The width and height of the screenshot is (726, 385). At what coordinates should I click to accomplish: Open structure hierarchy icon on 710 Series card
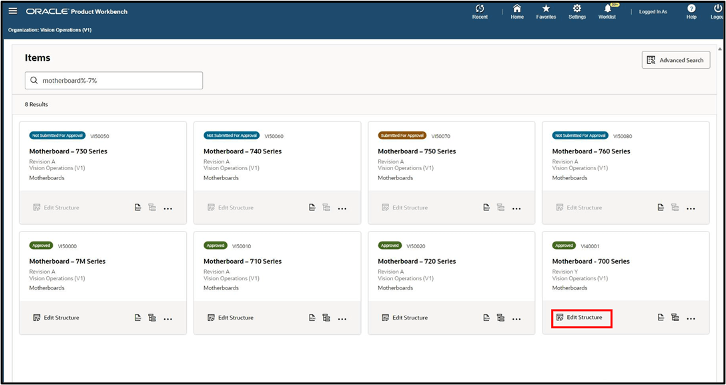326,318
